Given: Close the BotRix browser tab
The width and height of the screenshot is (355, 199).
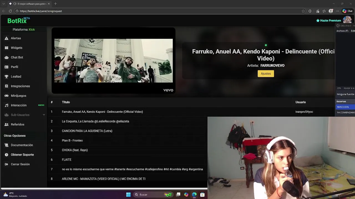Looking at the screenshot, I should coord(49,4).
